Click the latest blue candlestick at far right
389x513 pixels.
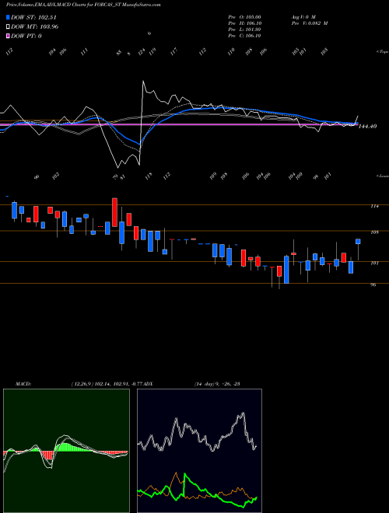coord(358,242)
